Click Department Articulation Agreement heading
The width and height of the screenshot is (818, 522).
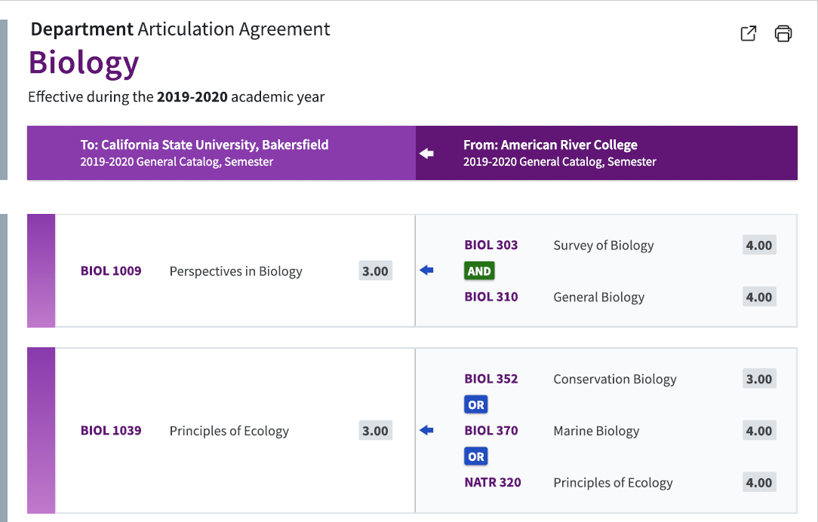pyautogui.click(x=180, y=29)
